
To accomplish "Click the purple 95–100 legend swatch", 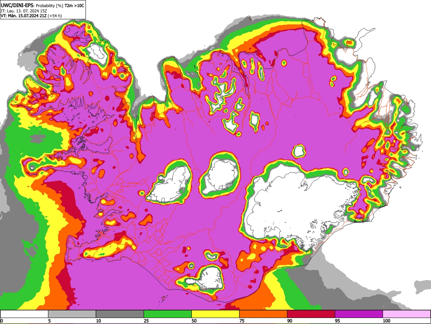I will coord(359,314).
